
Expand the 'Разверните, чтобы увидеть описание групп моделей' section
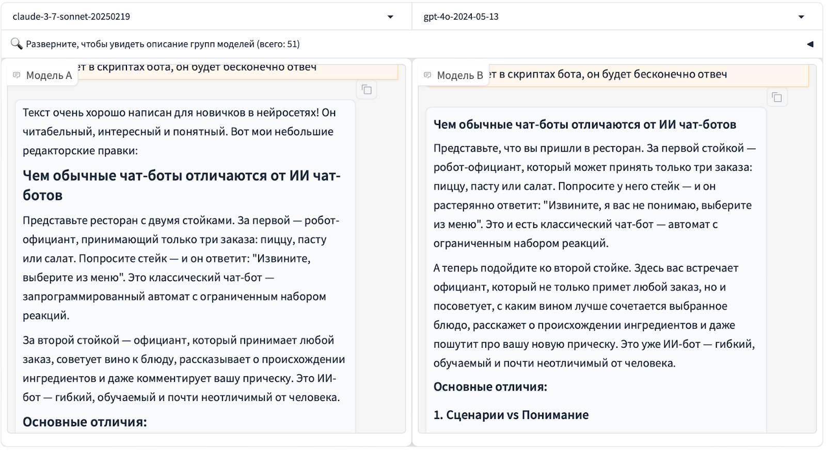(163, 44)
